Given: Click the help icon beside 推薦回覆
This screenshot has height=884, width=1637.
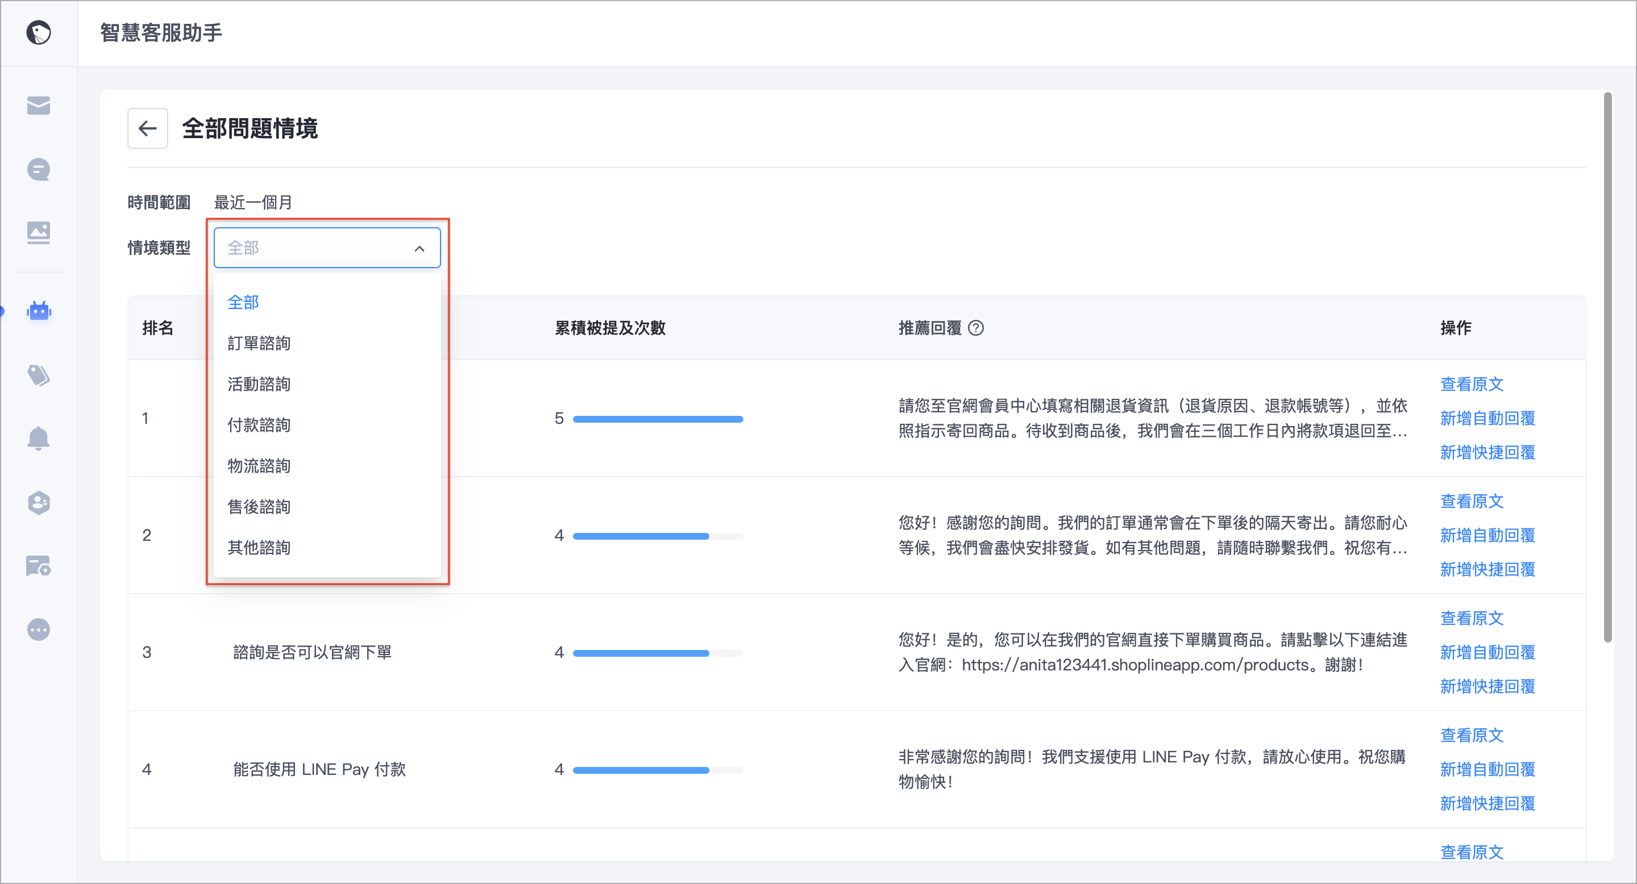Looking at the screenshot, I should [x=975, y=328].
